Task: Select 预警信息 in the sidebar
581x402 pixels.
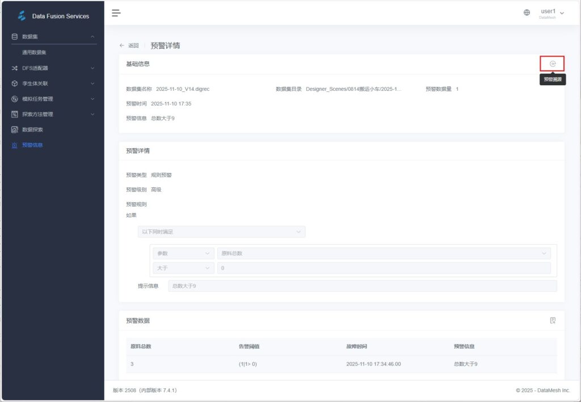Action: tap(32, 145)
